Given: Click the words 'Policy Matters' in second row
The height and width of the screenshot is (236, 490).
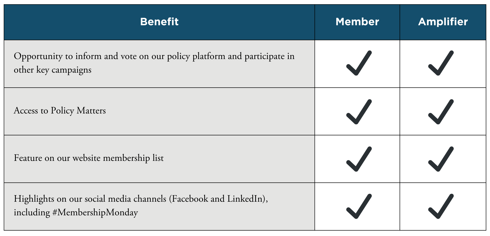Looking at the screenshot, I should 78,111.
